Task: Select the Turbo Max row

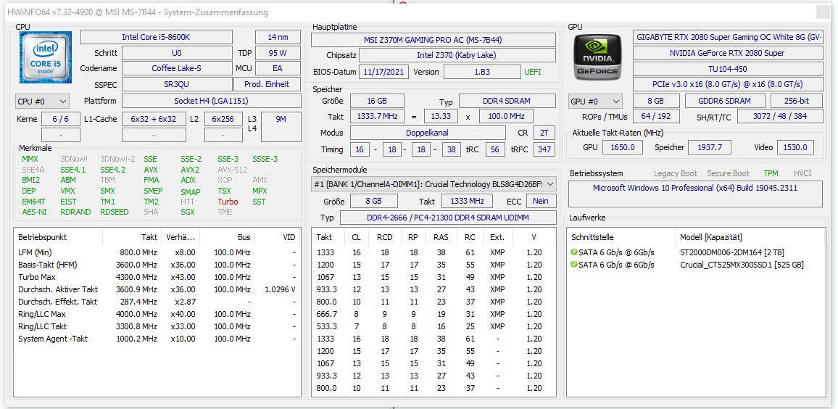Action: coord(157,277)
